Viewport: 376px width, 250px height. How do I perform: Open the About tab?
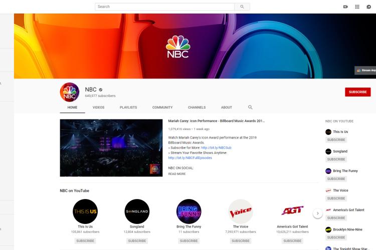point(227,107)
